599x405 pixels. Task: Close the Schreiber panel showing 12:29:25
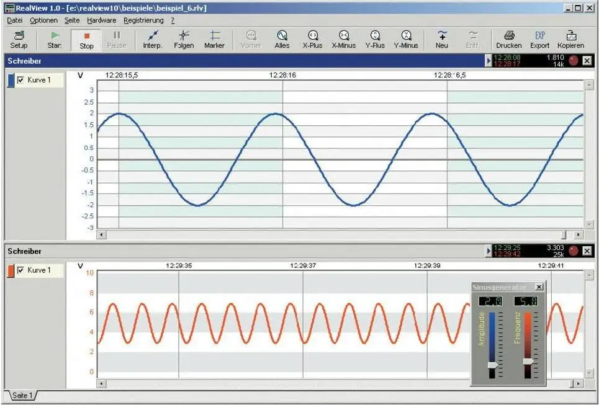(x=588, y=251)
